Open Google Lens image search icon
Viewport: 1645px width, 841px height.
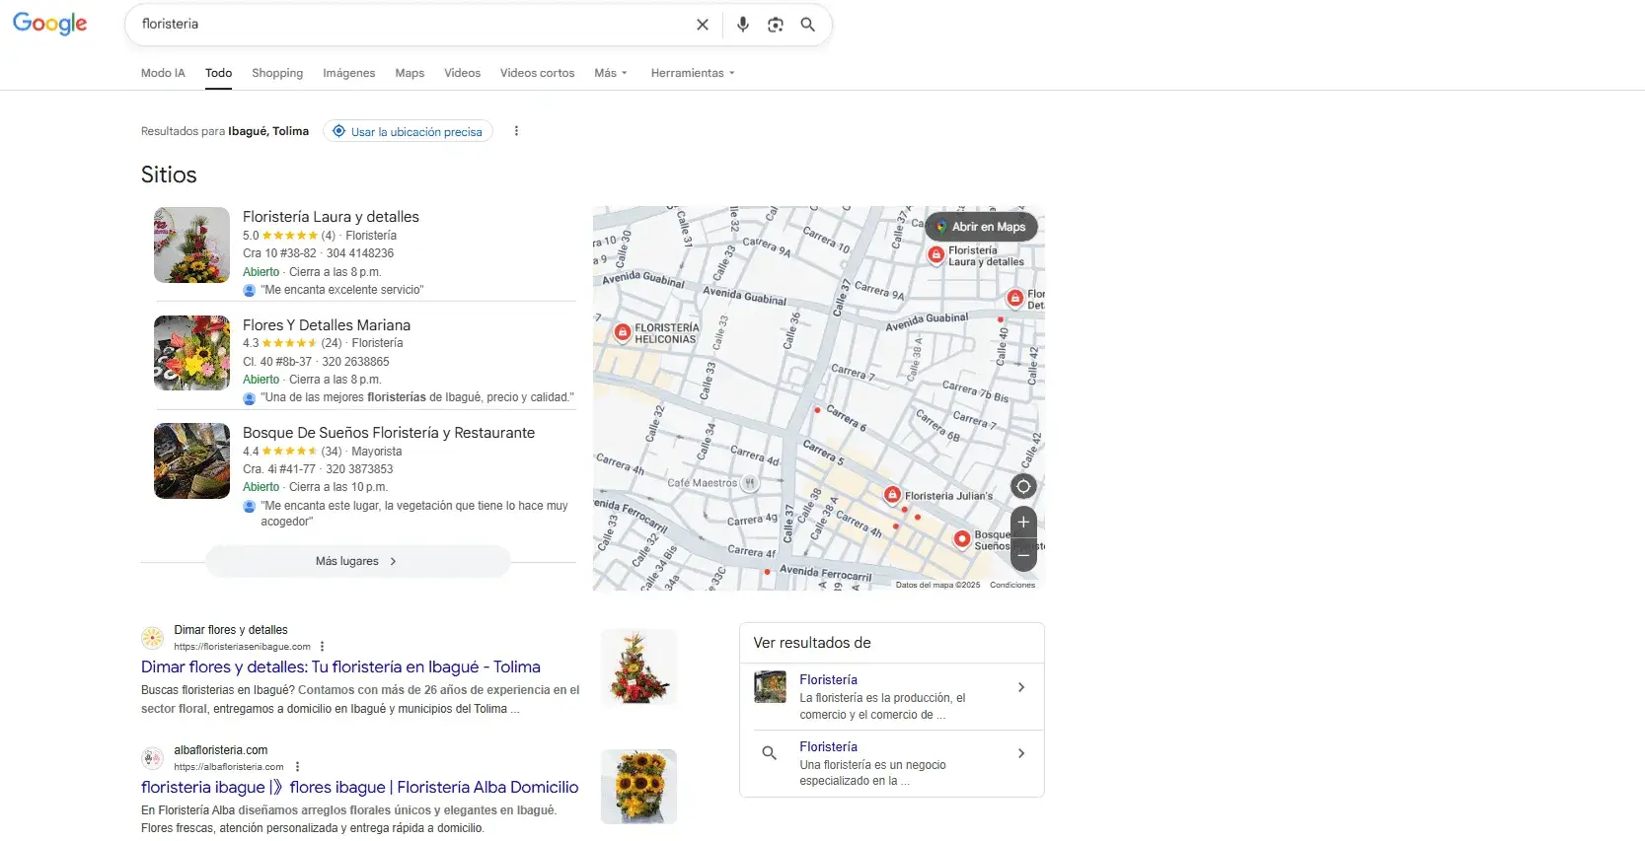[776, 25]
